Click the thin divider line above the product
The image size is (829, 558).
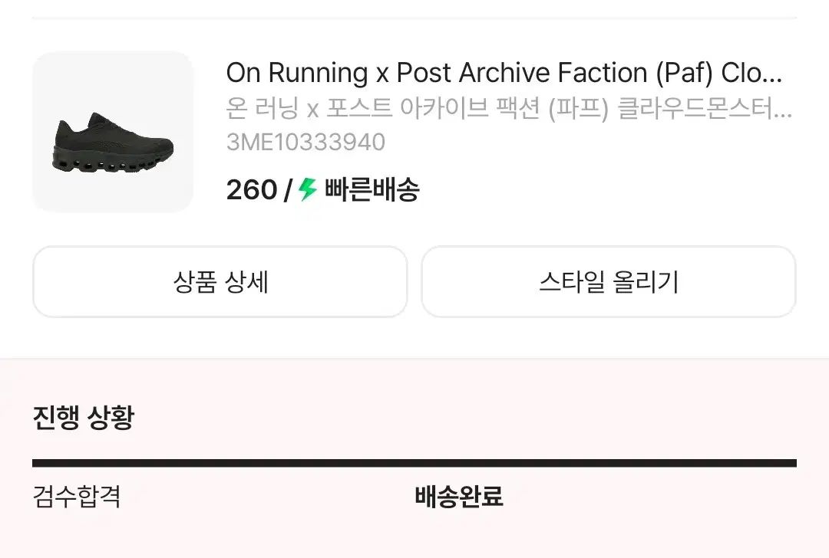pos(414,18)
